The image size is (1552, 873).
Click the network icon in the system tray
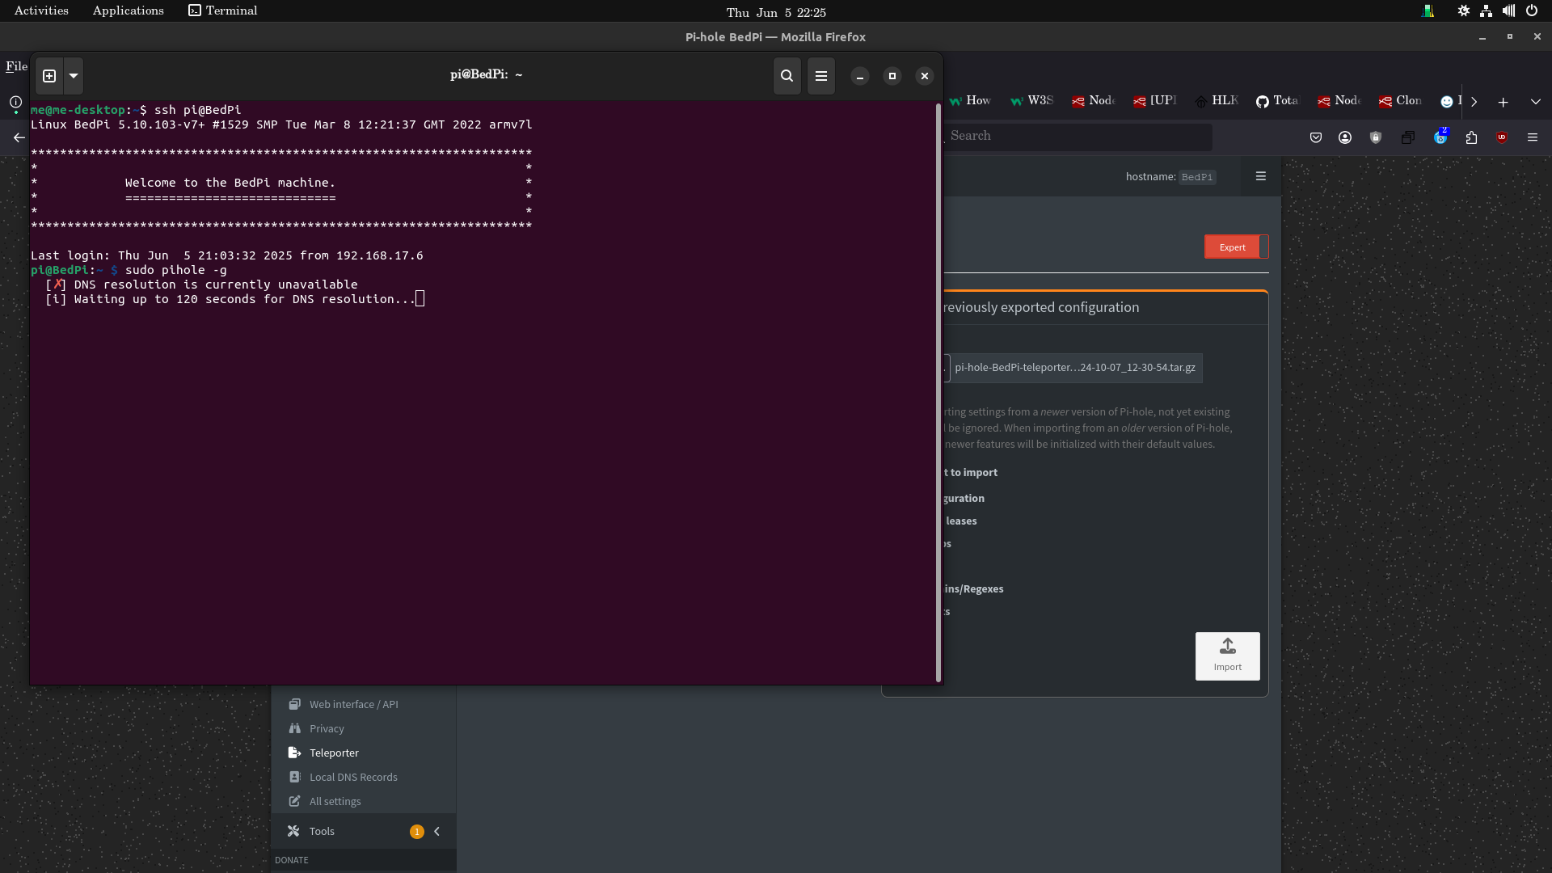pyautogui.click(x=1486, y=11)
